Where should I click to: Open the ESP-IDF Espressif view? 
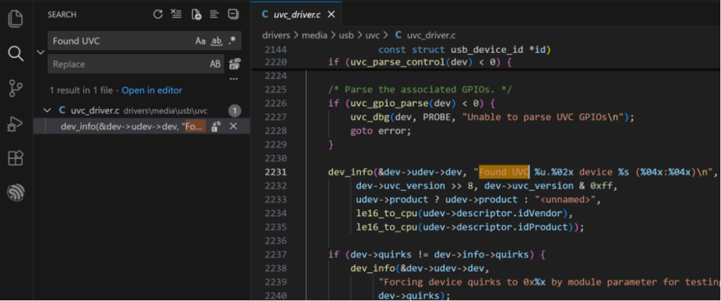pos(16,192)
